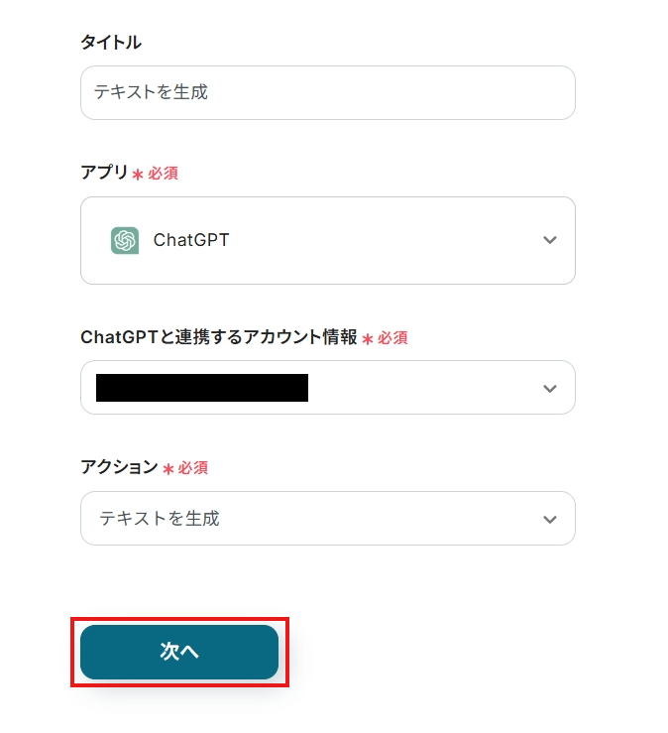Expand the アクション dropdown chevron
This screenshot has width=668, height=733.
550,519
